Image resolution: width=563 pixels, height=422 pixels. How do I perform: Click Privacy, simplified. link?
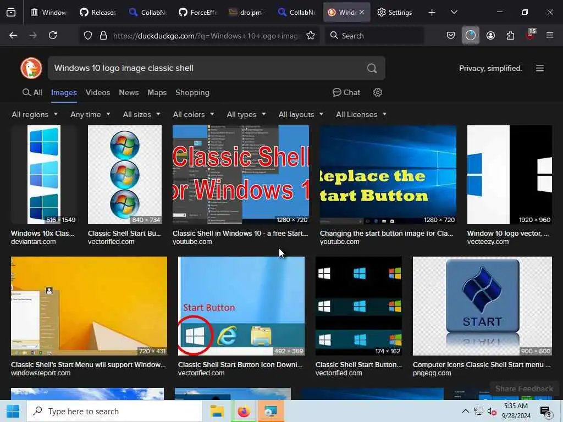[x=490, y=68]
